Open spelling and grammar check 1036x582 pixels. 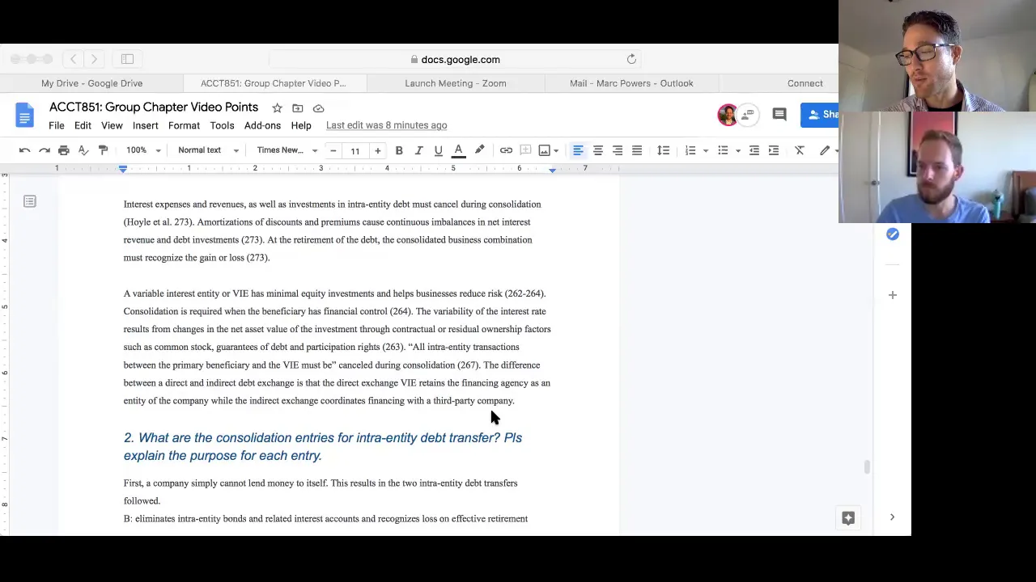(83, 150)
